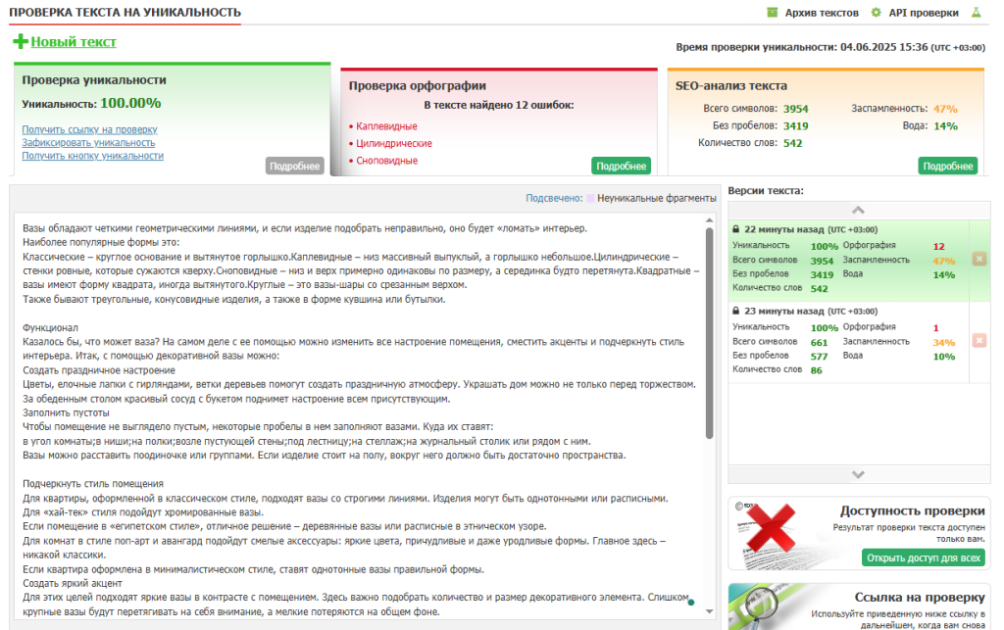Click the Всего символов value 3954 in SEO panel

(796, 110)
